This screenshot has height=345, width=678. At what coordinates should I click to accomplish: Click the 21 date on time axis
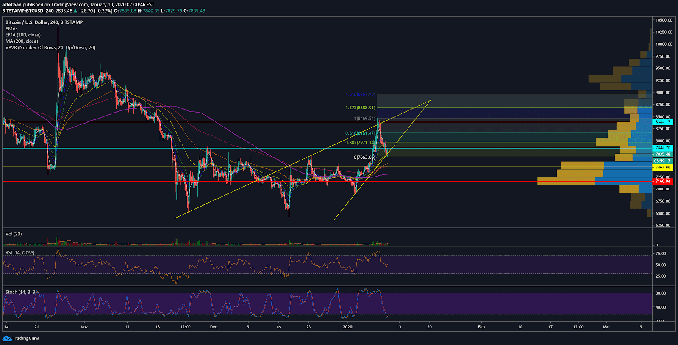click(x=36, y=327)
